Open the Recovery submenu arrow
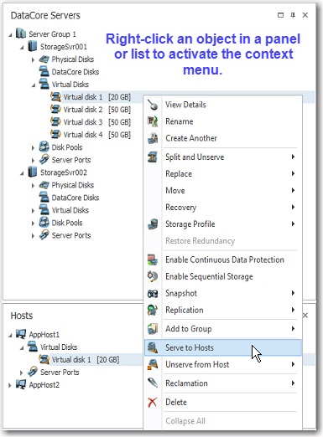323x437 pixels. coord(293,207)
